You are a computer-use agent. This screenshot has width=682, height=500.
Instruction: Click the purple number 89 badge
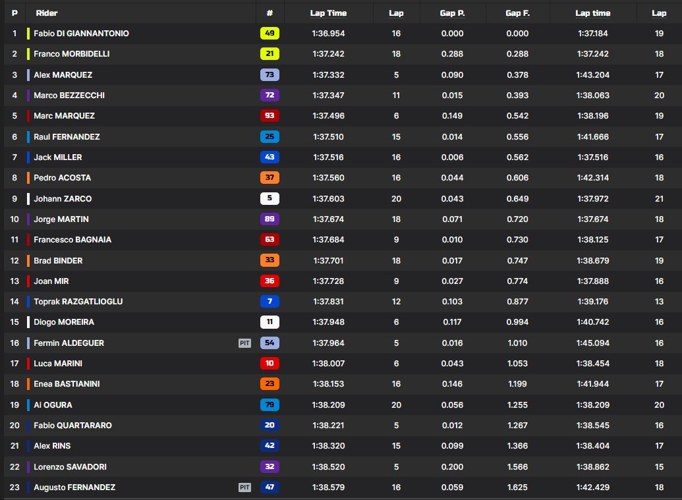[270, 219]
